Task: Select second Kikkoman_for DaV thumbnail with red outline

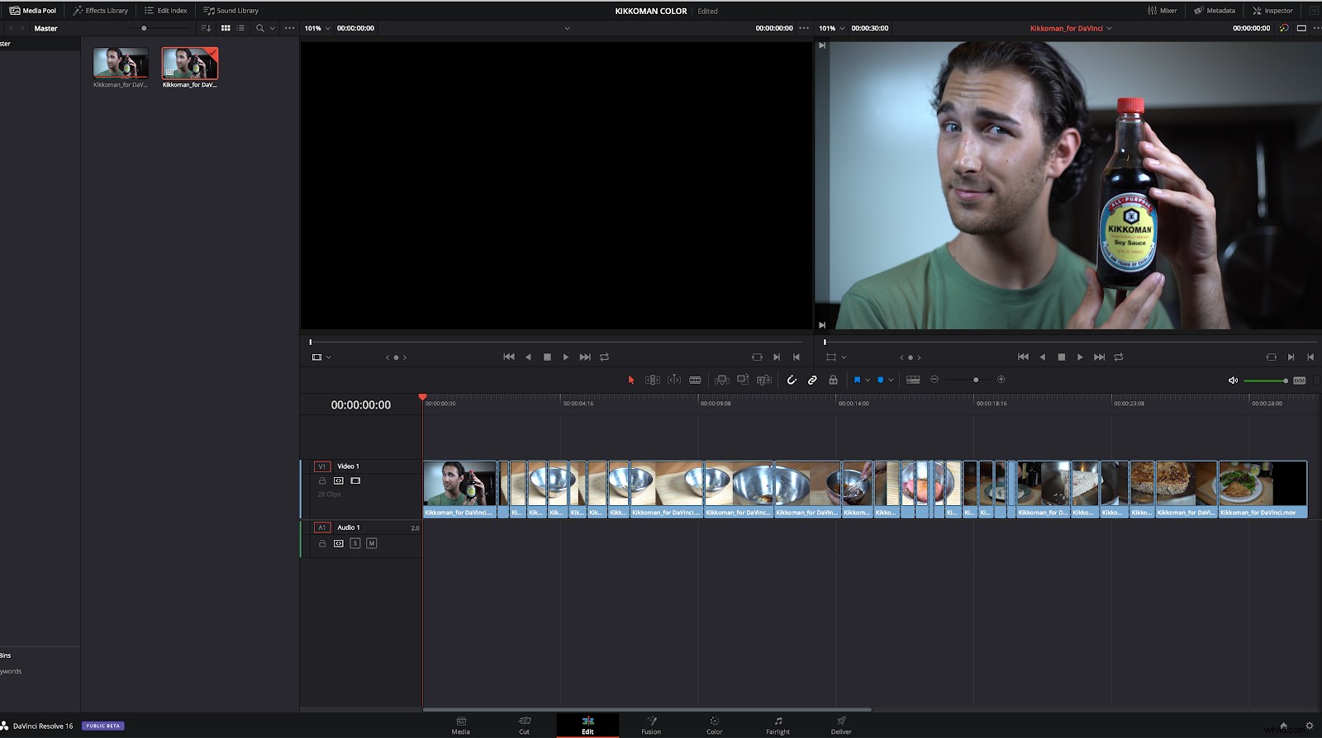Action: (x=190, y=64)
